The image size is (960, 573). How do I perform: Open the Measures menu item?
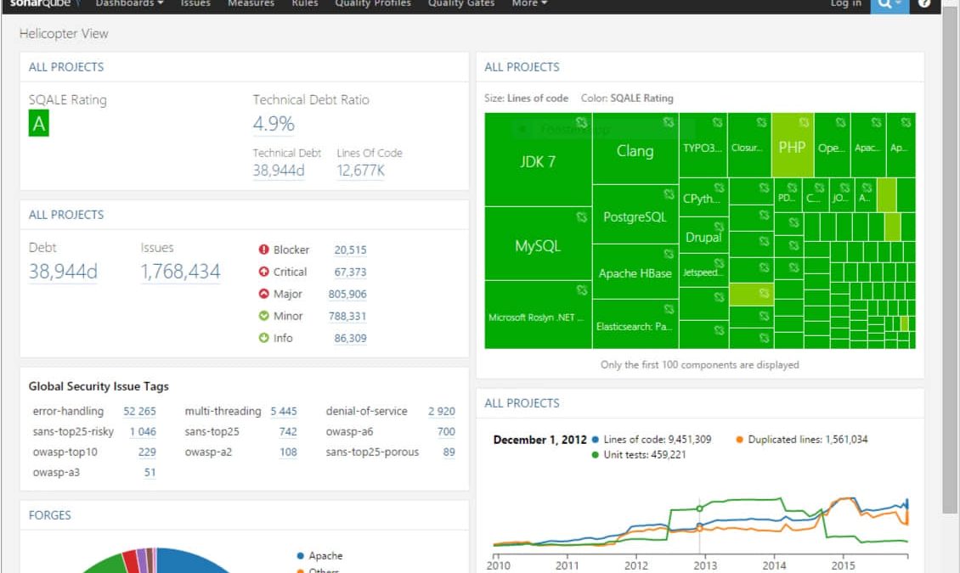[251, 3]
